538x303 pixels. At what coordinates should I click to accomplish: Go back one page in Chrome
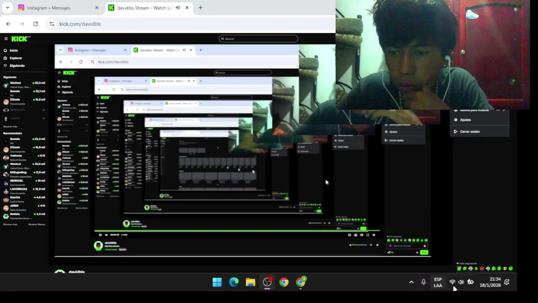click(8, 24)
